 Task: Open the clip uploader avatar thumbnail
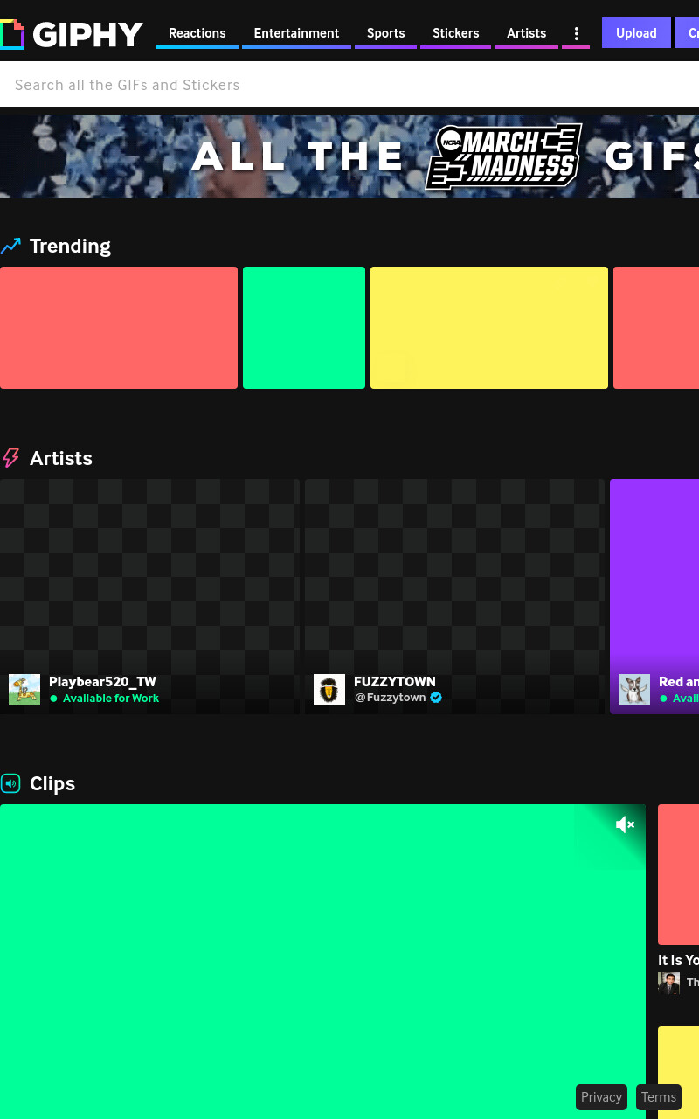(x=668, y=983)
